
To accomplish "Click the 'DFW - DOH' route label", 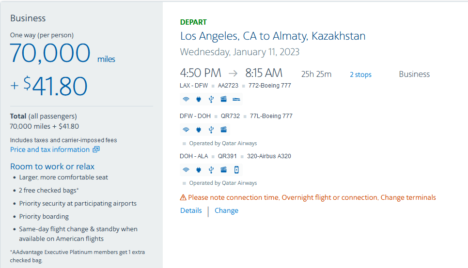I will [x=195, y=116].
